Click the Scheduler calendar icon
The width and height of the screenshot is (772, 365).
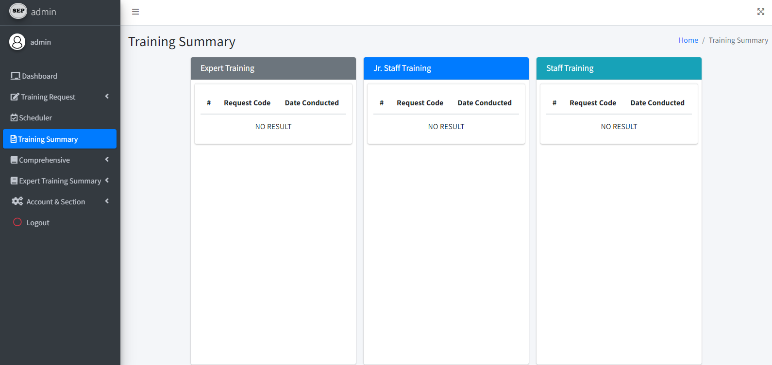tap(14, 117)
